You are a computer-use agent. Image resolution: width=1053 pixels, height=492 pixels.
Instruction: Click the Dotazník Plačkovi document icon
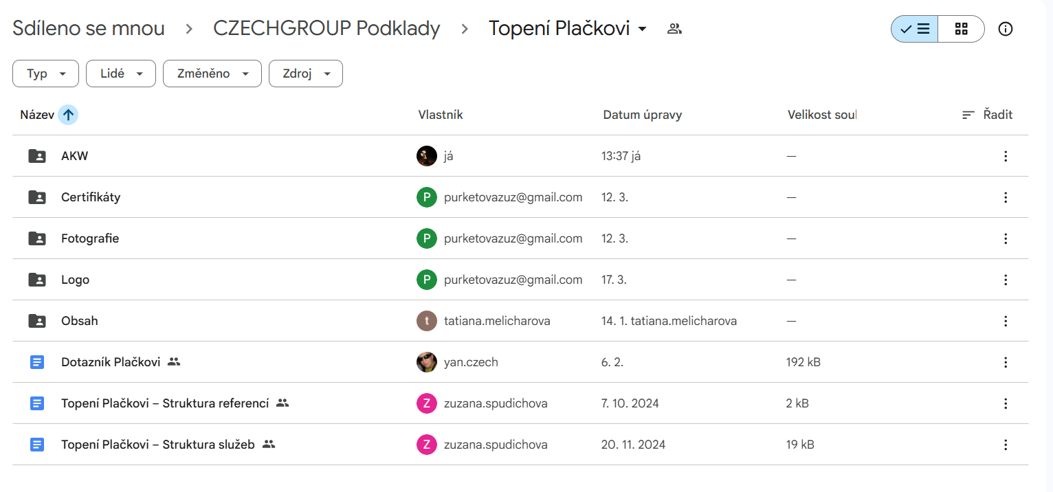pos(37,362)
